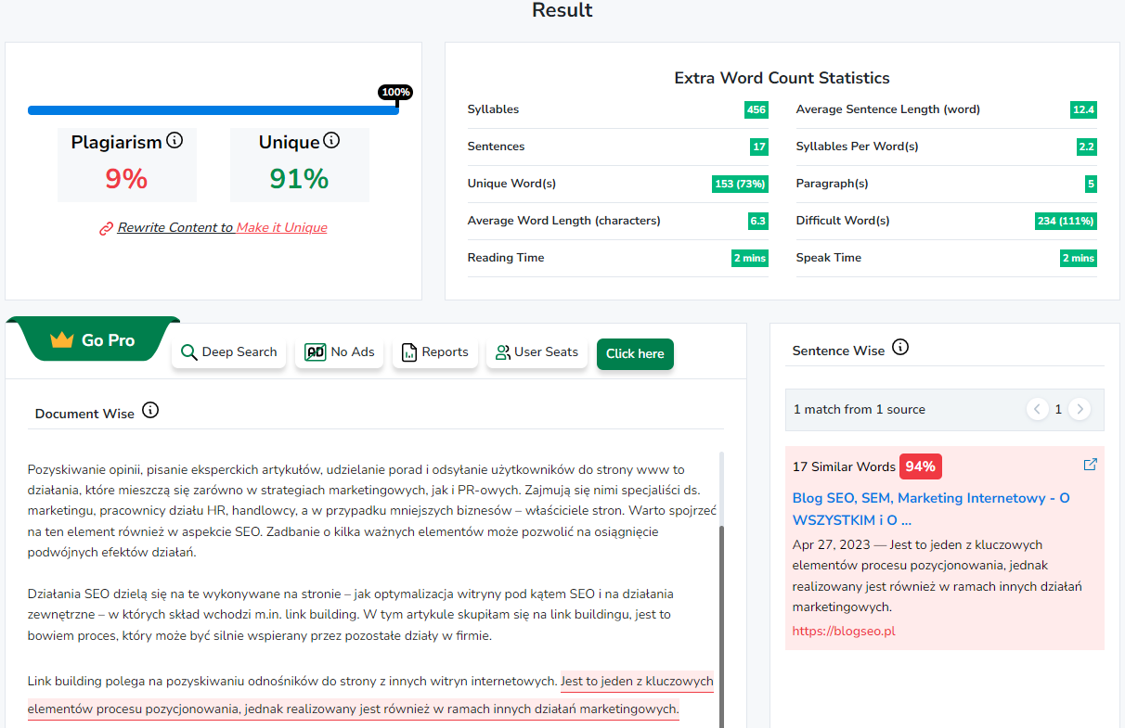Visit the https://blogseo.pl link

pyautogui.click(x=843, y=632)
